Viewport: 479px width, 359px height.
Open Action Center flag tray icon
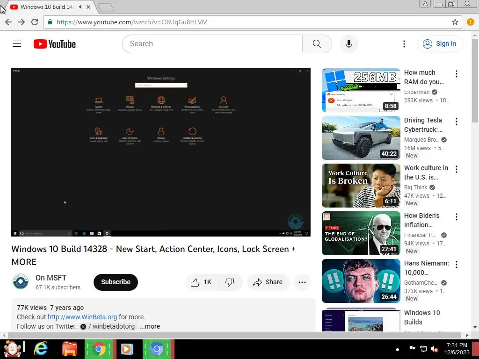click(412, 349)
